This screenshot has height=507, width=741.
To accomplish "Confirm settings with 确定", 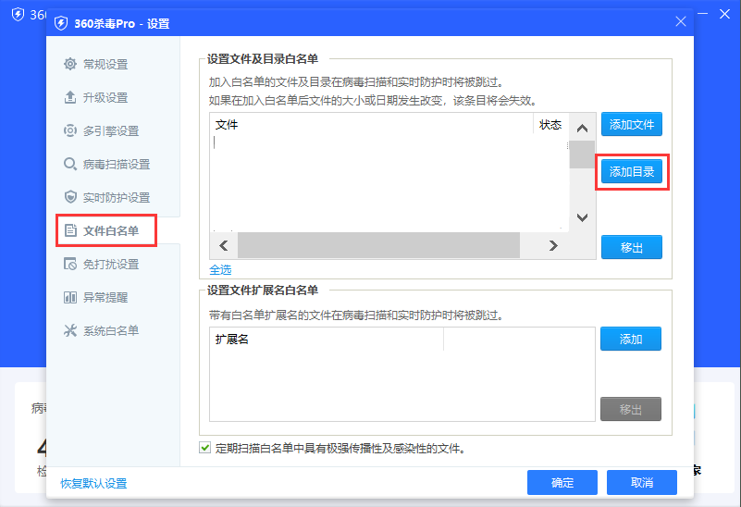I will tap(562, 482).
